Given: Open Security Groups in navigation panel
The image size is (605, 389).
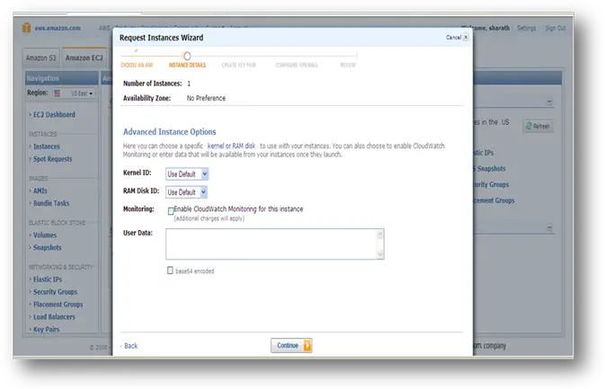Looking at the screenshot, I should [55, 292].
